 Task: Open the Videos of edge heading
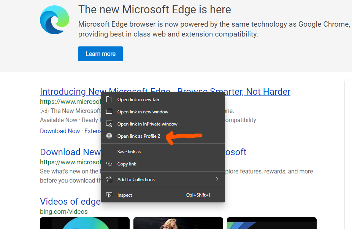click(70, 202)
